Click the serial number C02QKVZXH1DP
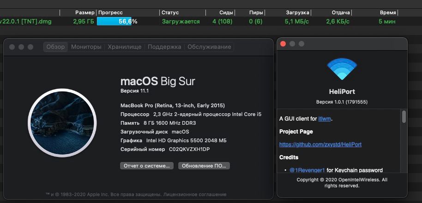Viewport: 422px width, 203px height. 189,149
